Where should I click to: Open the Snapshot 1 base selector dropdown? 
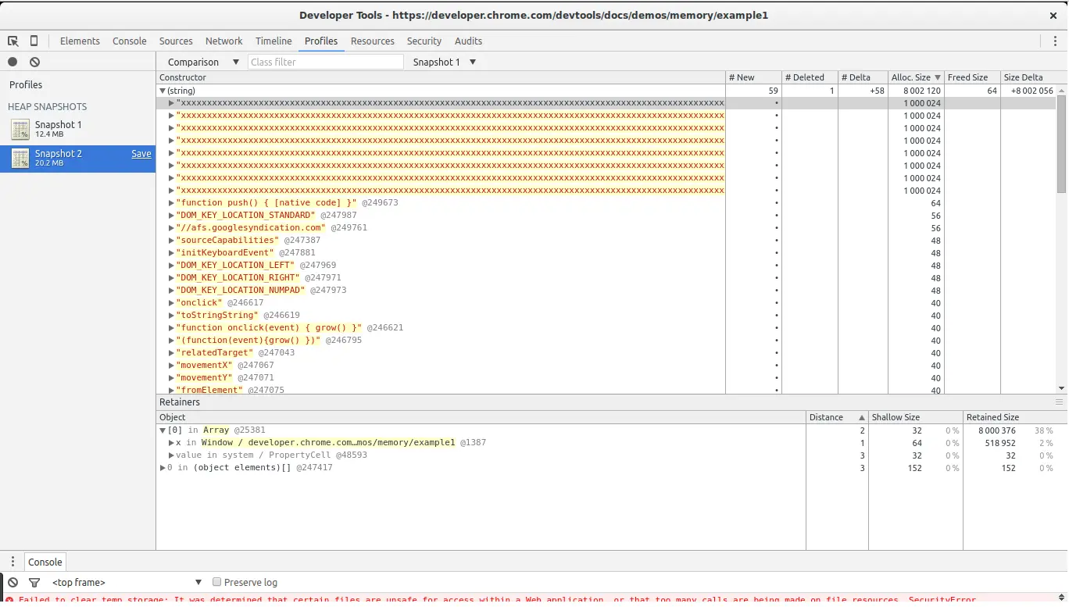[x=444, y=62]
